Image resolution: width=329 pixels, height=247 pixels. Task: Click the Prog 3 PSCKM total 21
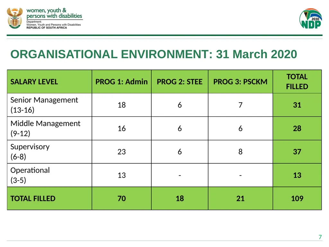(240, 198)
